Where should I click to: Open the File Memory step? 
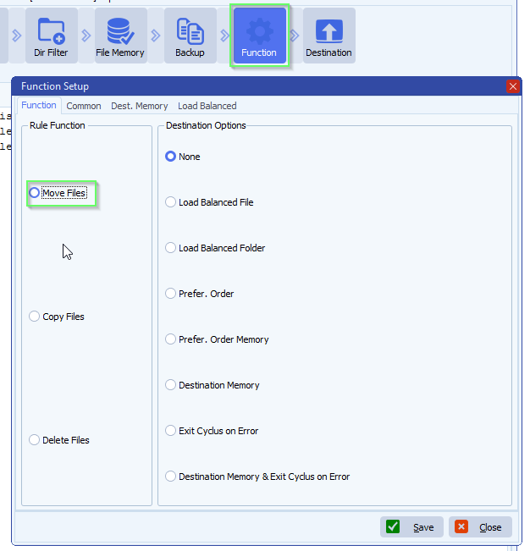coord(120,36)
